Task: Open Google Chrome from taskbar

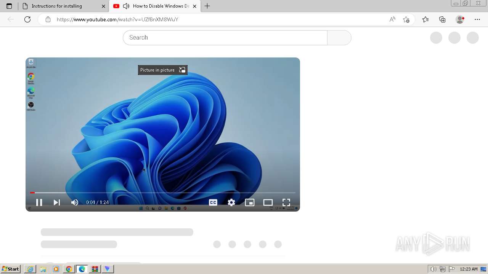Action: point(69,269)
